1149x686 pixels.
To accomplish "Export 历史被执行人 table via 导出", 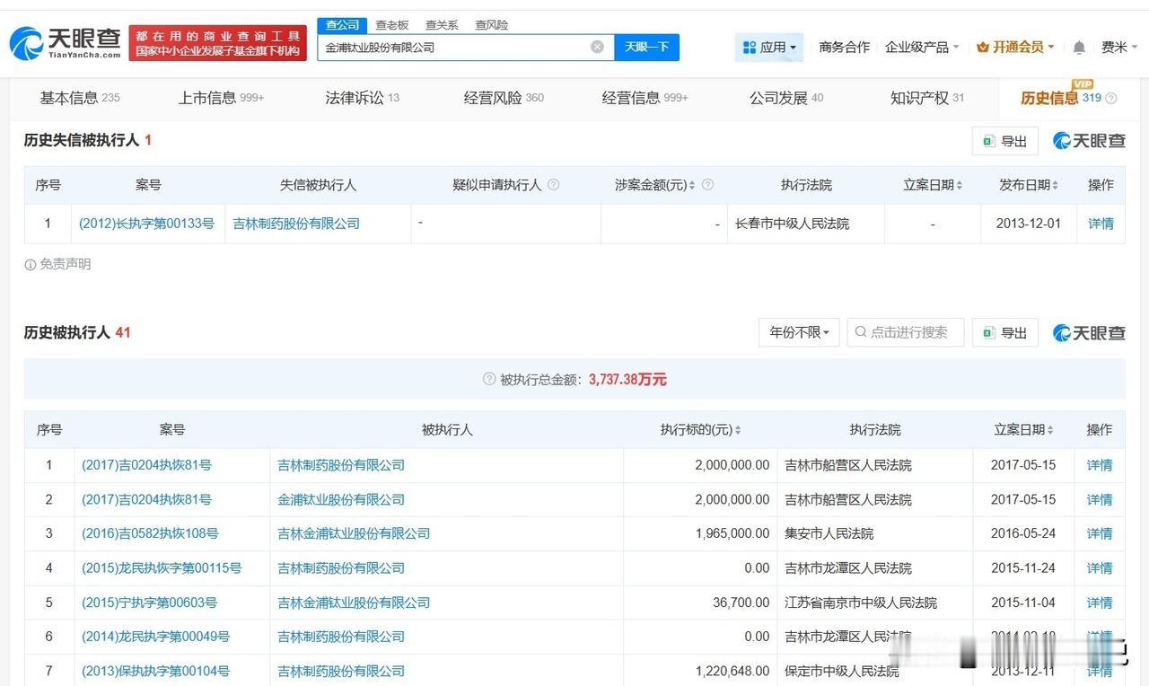I will click(x=1004, y=332).
